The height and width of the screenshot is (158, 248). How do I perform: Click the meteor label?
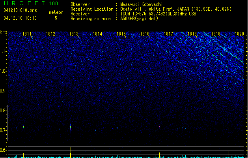click(56, 12)
